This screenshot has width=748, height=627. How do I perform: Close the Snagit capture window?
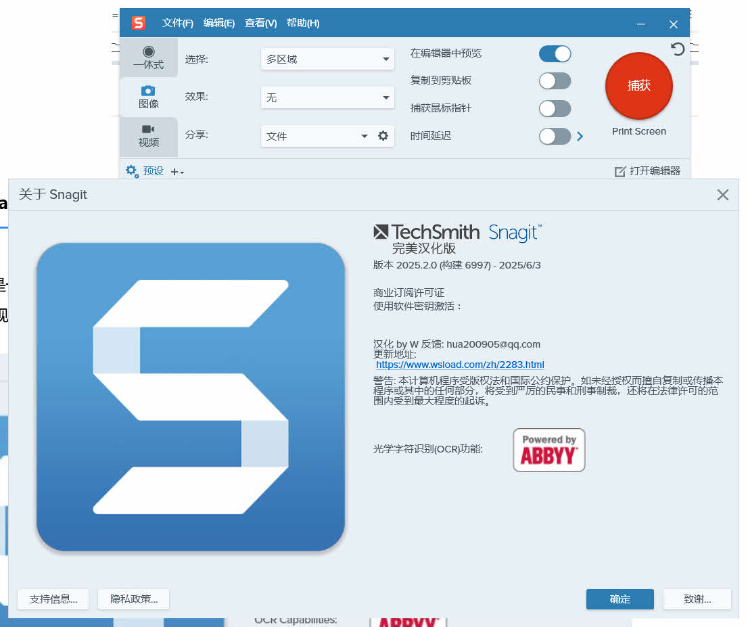[674, 24]
